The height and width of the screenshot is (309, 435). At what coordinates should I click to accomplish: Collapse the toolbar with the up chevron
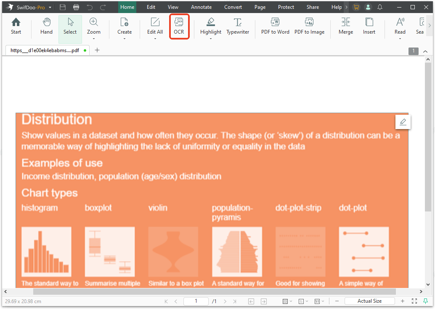425,50
